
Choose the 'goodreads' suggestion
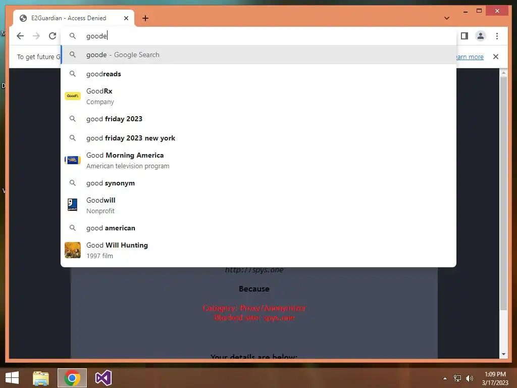tap(258, 74)
